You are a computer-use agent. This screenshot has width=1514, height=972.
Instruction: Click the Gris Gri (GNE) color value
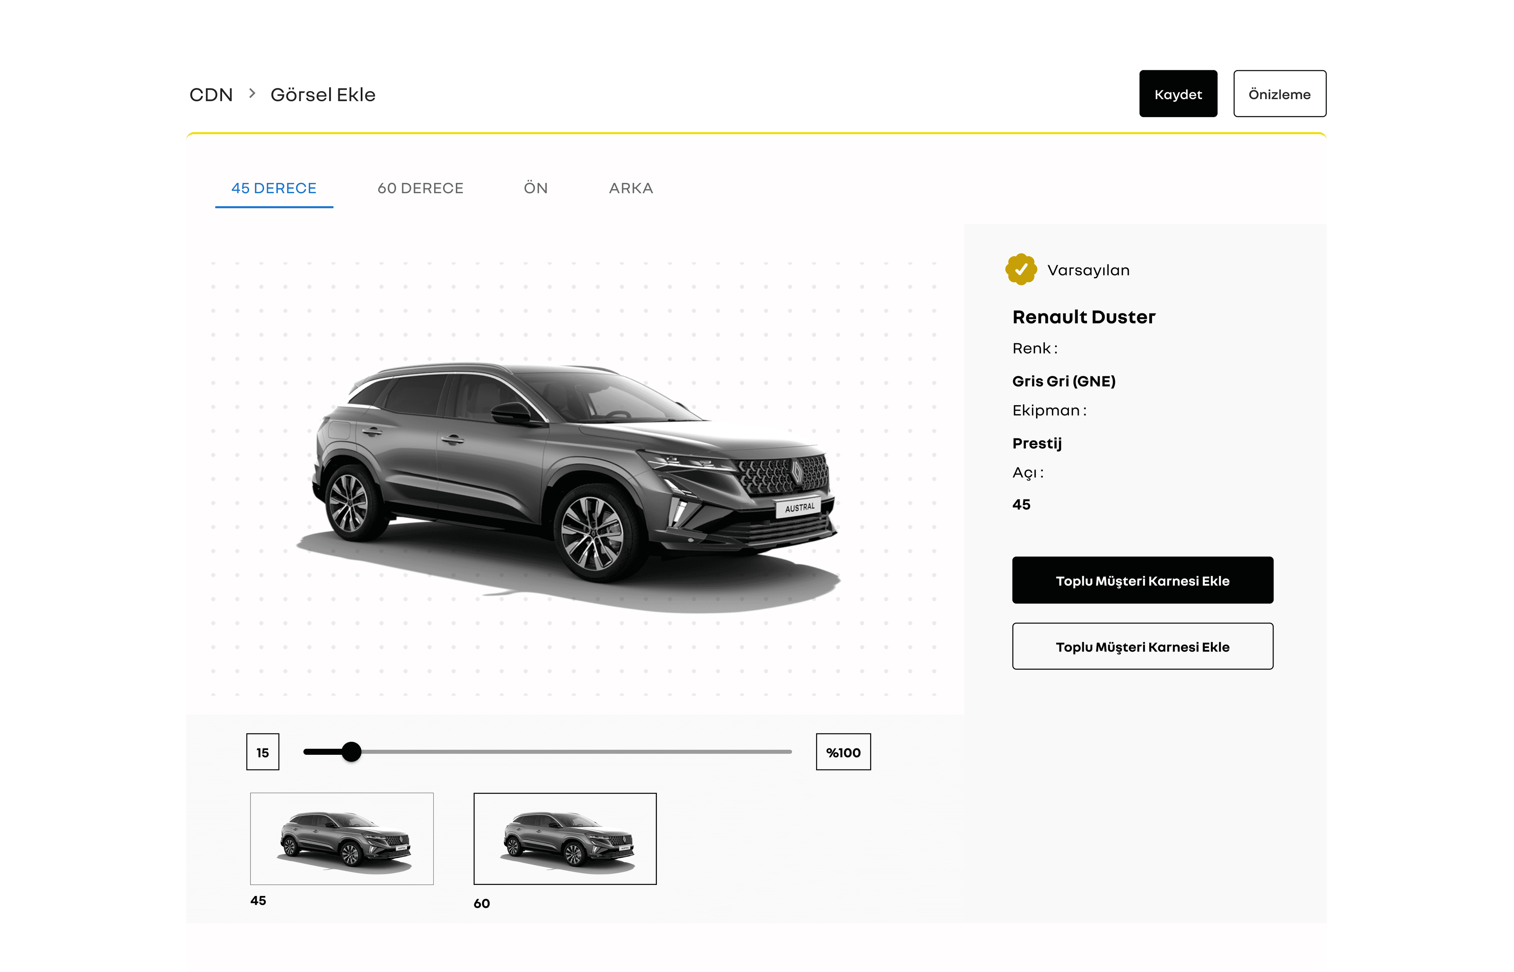pos(1064,381)
